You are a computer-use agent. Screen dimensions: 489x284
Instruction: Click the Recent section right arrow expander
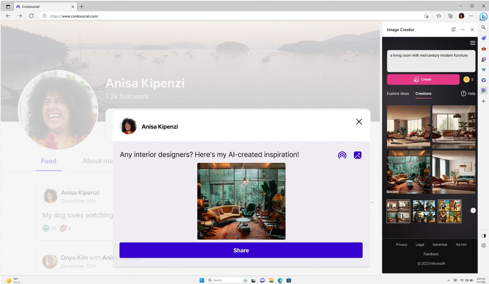[x=473, y=210]
